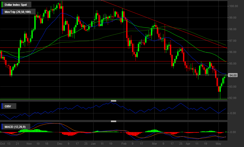Click the 94.00 current price tag
This screenshot has height=147, width=244.
pyautogui.click(x=233, y=75)
